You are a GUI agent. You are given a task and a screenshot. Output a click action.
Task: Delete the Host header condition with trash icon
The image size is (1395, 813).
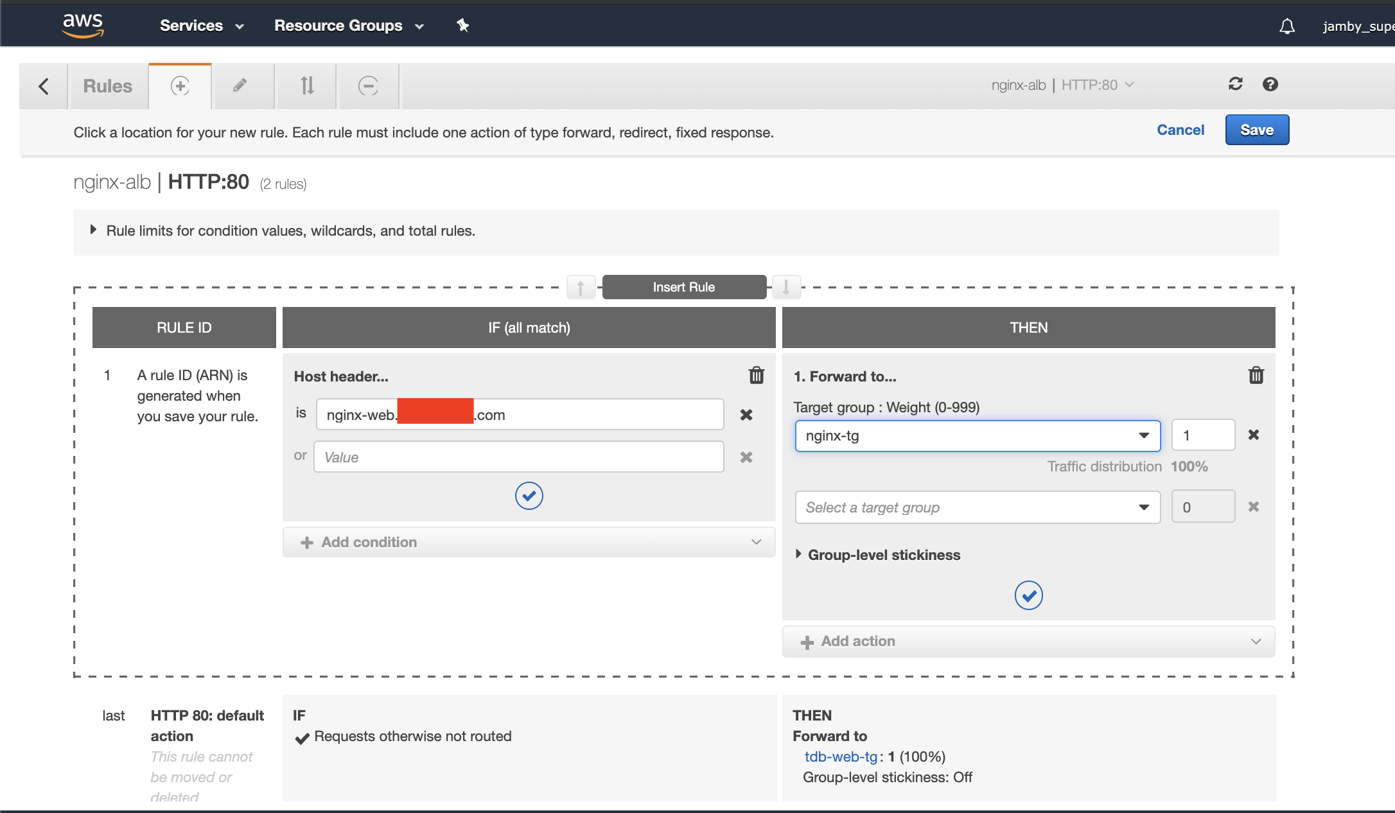click(757, 375)
